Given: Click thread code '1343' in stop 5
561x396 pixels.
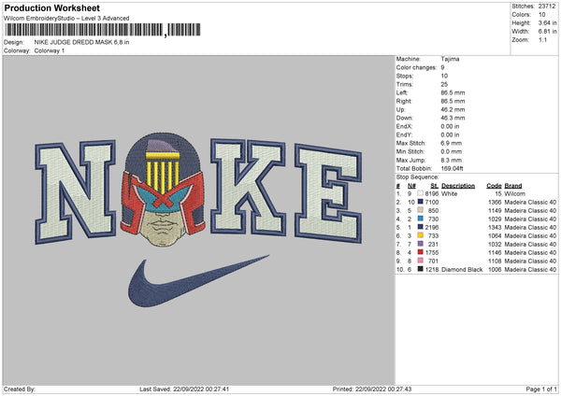Looking at the screenshot, I should [495, 227].
